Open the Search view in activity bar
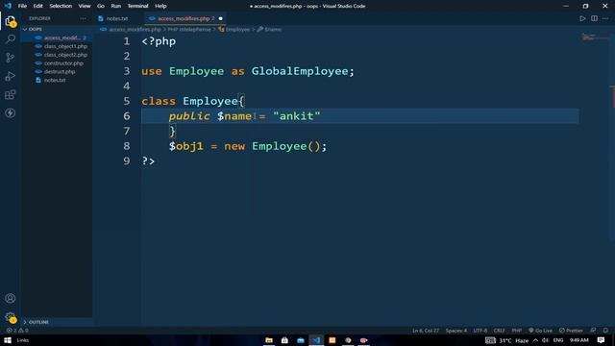This screenshot has height=346, width=615. click(x=11, y=38)
